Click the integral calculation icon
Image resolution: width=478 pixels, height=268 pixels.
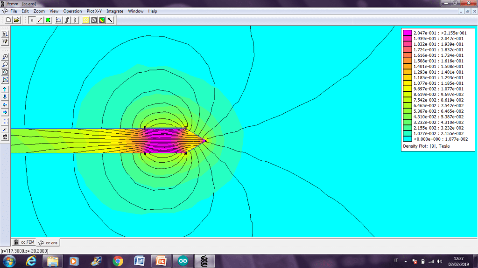click(67, 20)
